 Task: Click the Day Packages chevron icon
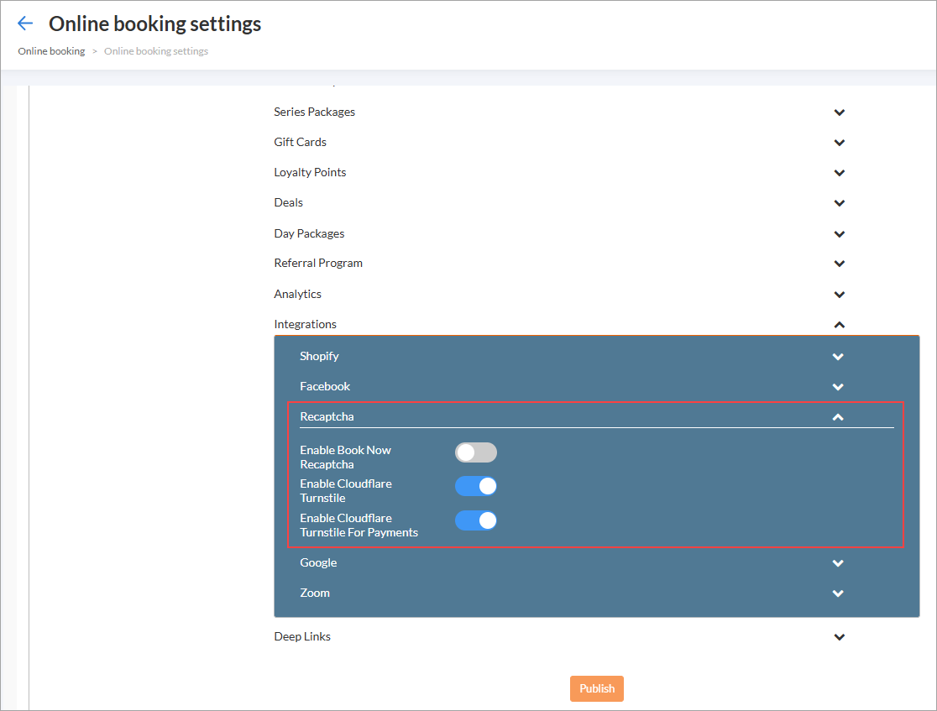point(839,234)
